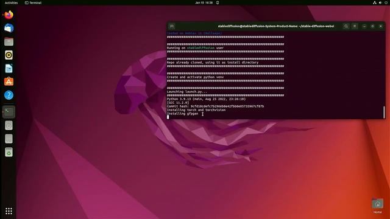Open Firefox from the dock

pos(9,15)
